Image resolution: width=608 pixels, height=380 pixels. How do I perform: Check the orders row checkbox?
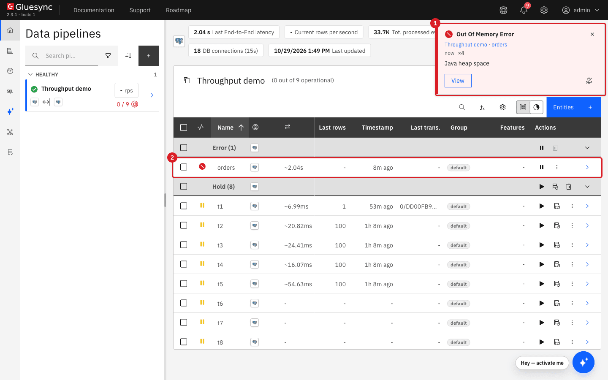tap(184, 167)
